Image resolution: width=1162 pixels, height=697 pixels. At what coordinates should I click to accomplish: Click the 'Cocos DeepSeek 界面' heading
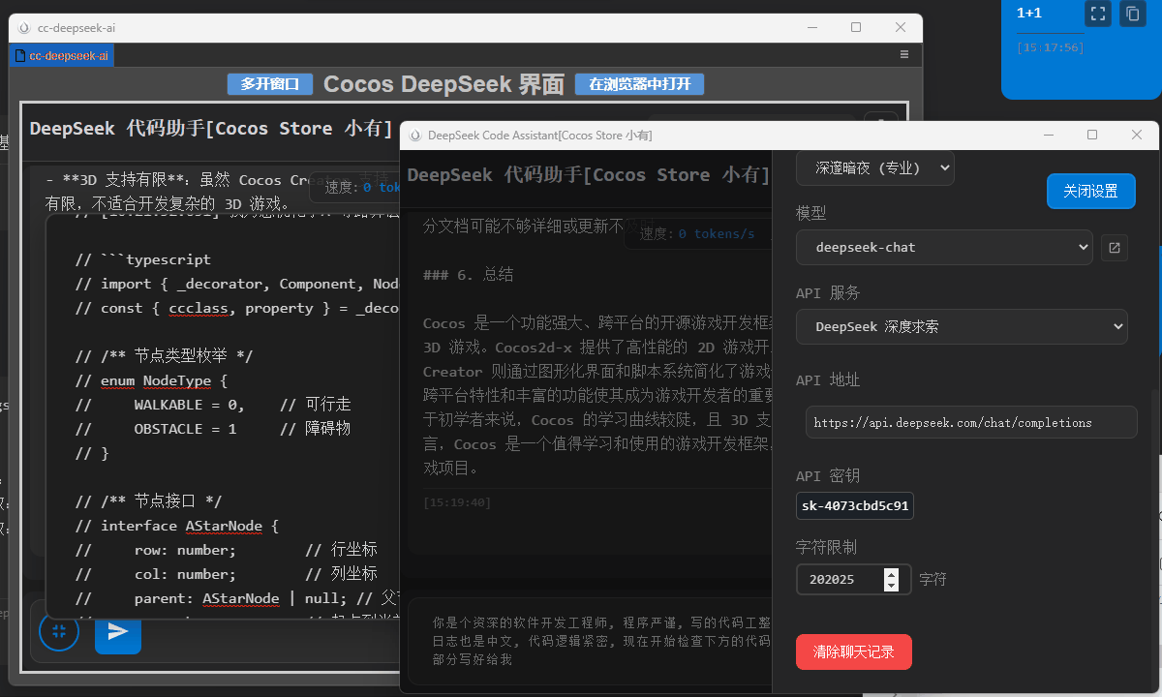(443, 84)
